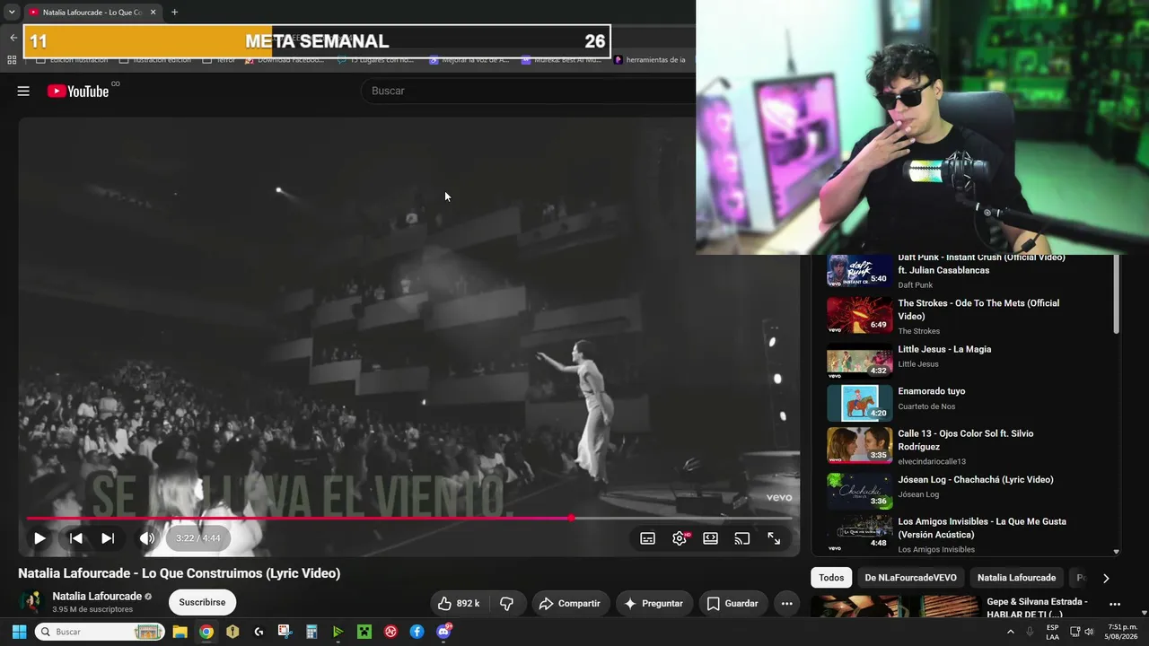Open the system volume tray icon
The width and height of the screenshot is (1149, 646).
pyautogui.click(x=1089, y=632)
